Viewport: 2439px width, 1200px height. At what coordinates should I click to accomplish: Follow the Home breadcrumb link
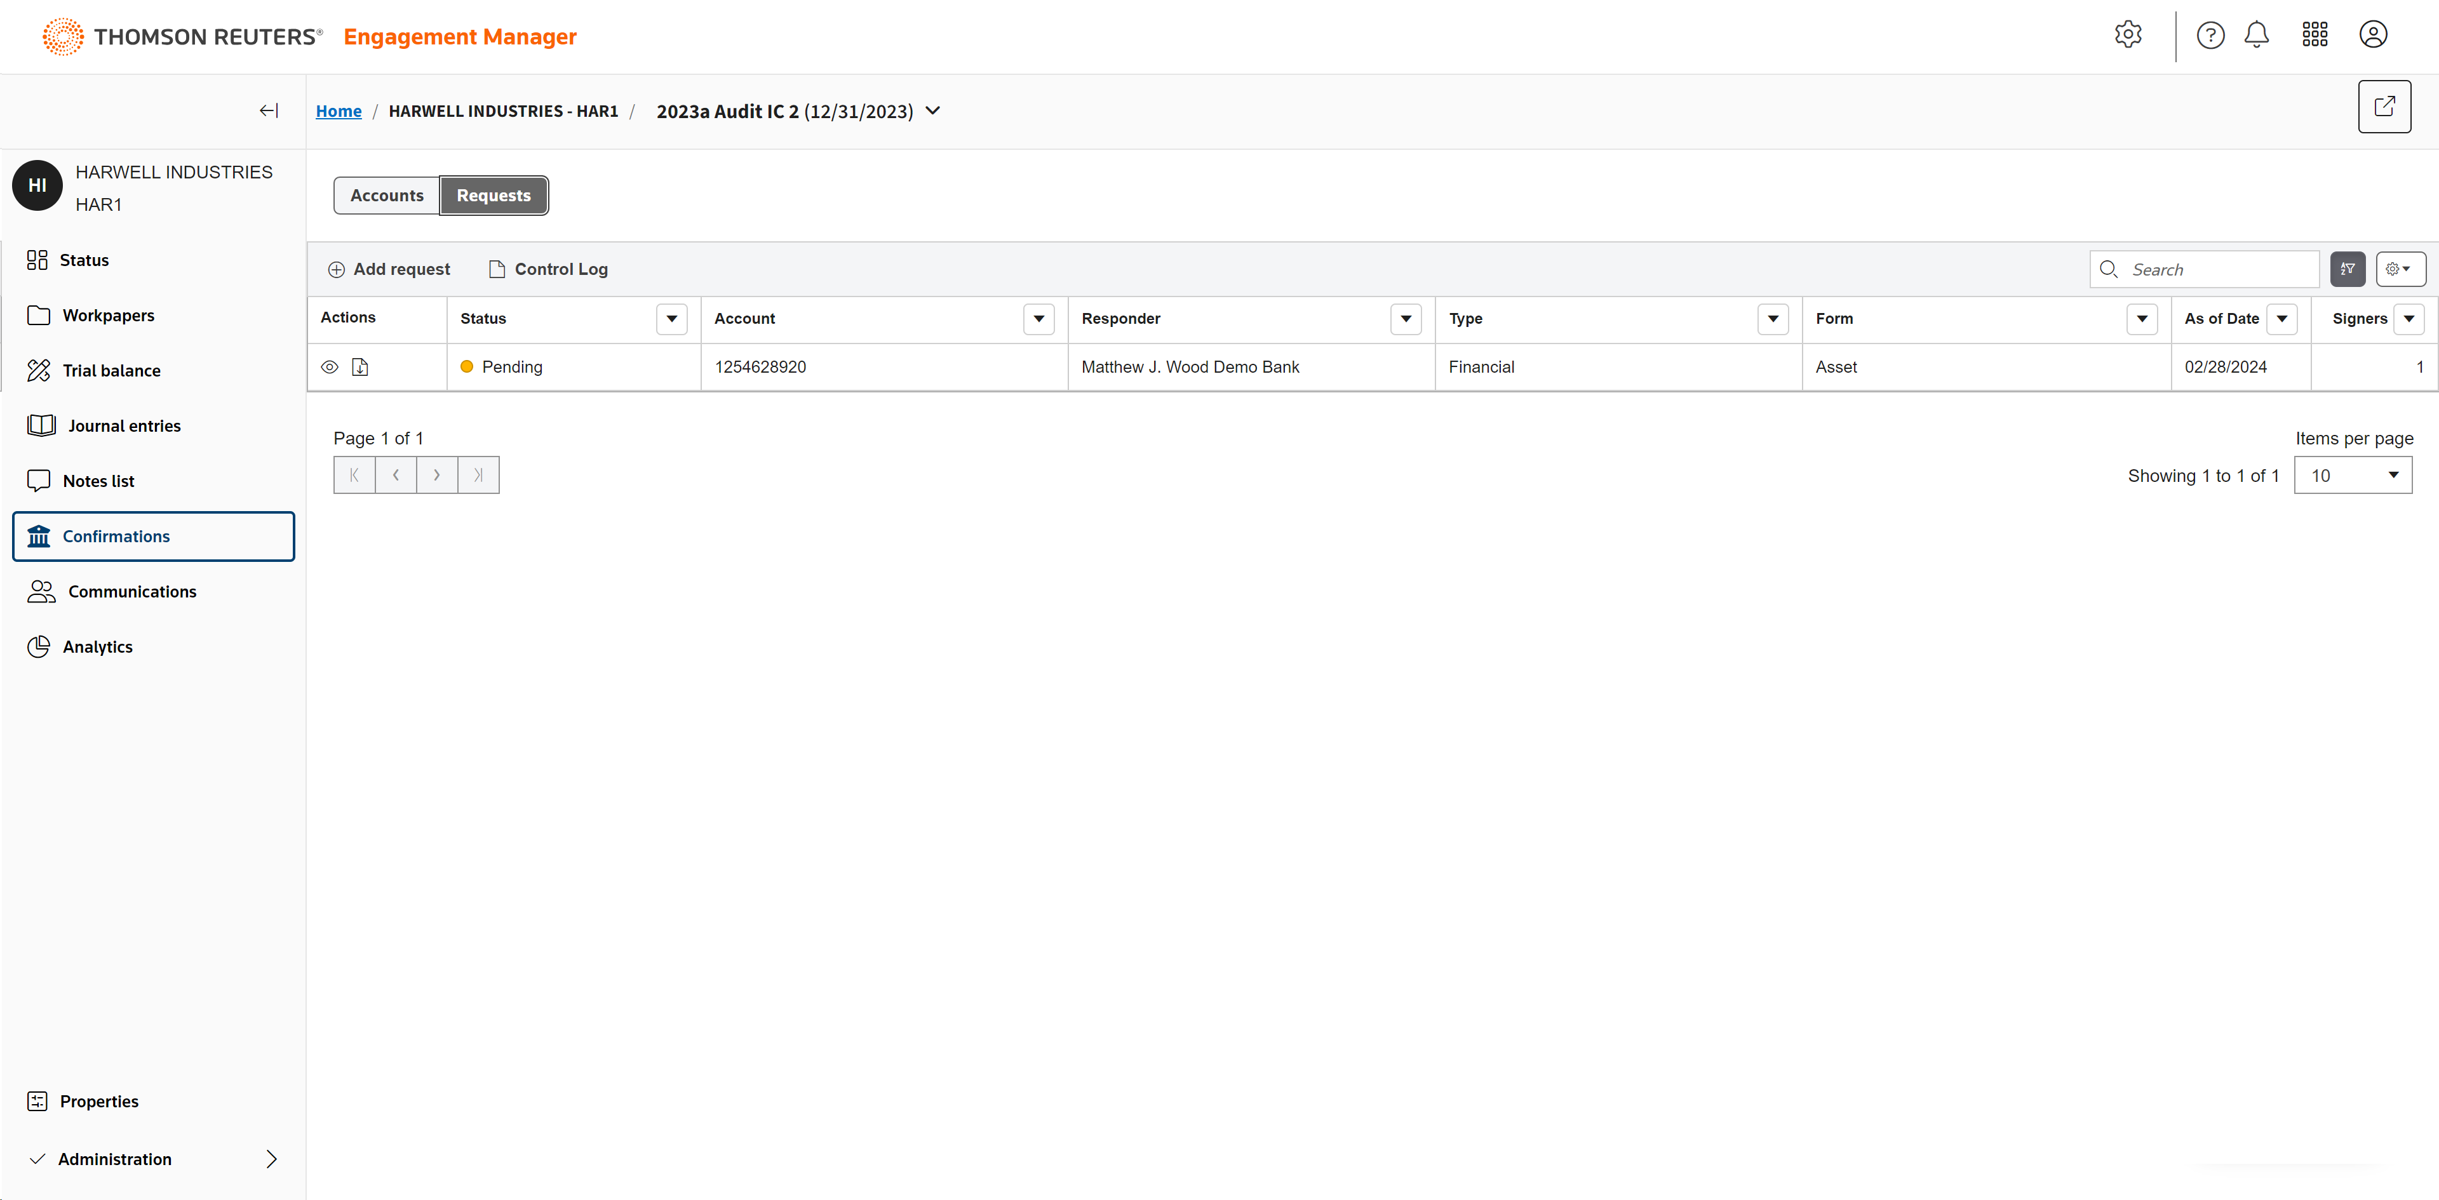tap(338, 110)
